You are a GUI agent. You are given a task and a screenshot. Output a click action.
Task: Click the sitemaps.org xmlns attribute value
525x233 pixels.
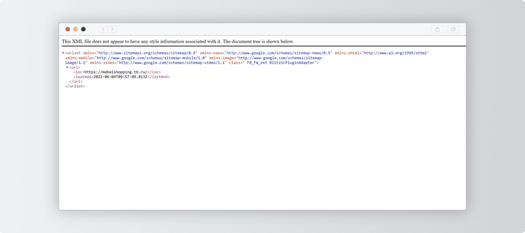pyautogui.click(x=147, y=53)
